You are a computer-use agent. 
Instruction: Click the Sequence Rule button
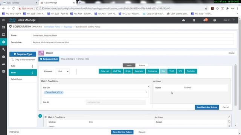pyautogui.click(x=49, y=59)
